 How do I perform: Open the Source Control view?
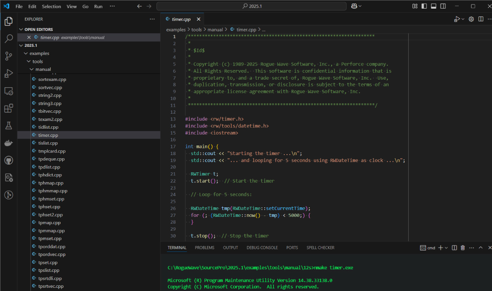[x=8, y=56]
